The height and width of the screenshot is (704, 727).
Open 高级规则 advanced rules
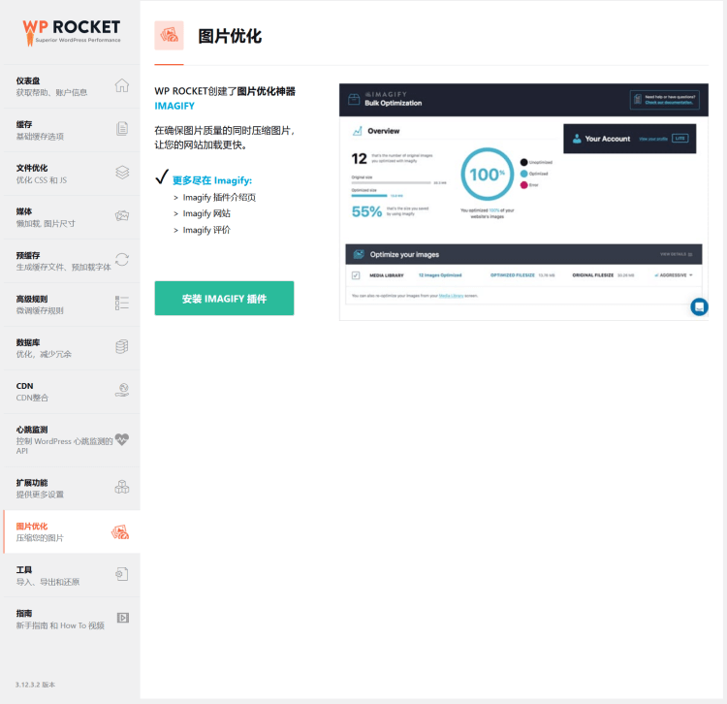point(72,304)
